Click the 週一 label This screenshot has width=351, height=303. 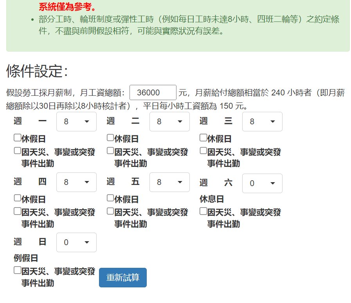pos(30,121)
